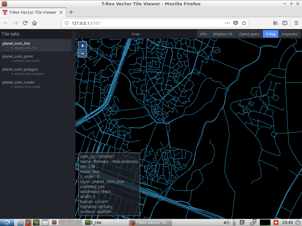Viewport: 302px width, 226px height.
Task: Zoom in on the map with plus button
Action: 83,46
